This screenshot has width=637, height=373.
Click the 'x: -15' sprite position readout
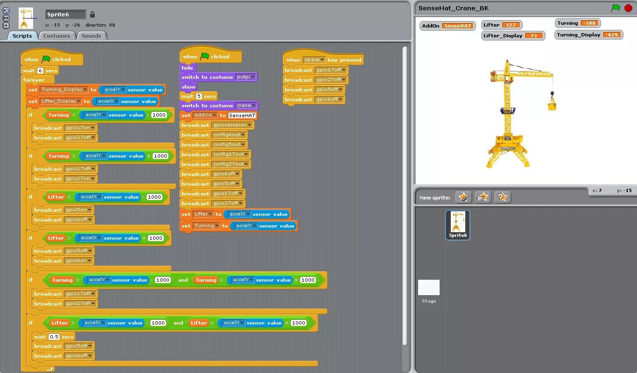click(x=53, y=25)
